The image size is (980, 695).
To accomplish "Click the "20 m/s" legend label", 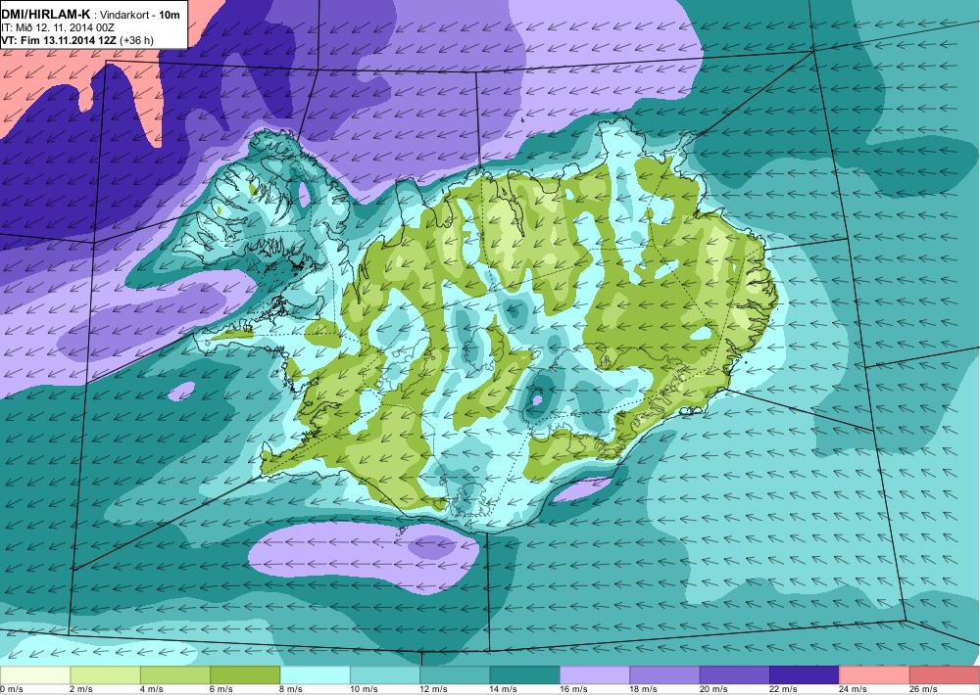I will [x=714, y=689].
